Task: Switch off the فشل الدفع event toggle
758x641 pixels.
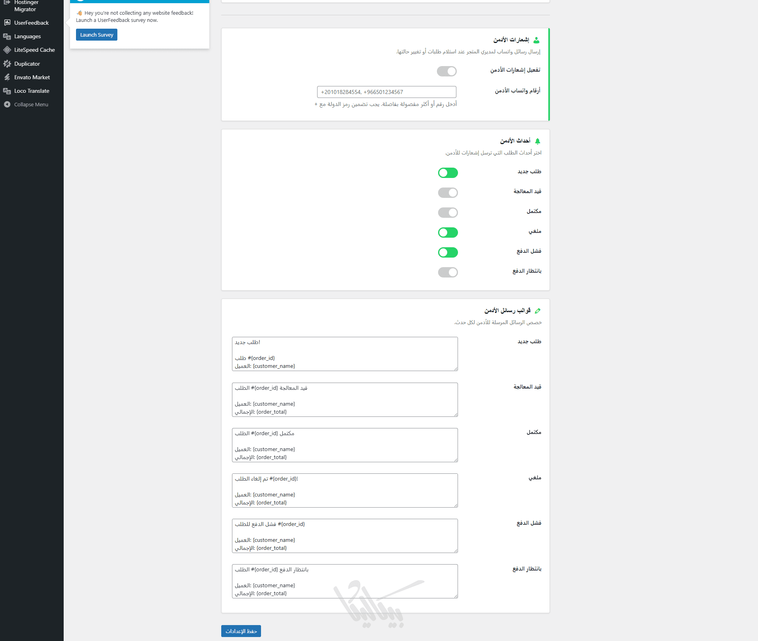Action: pos(448,252)
